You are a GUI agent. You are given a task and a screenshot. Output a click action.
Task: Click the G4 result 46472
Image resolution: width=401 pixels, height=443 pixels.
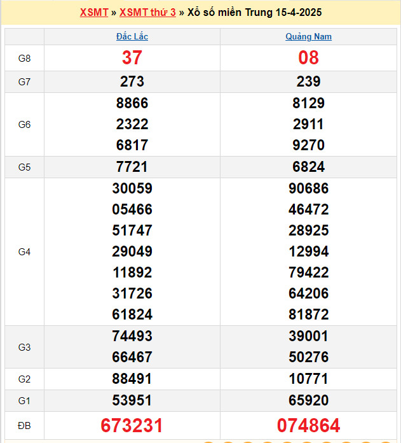click(308, 209)
